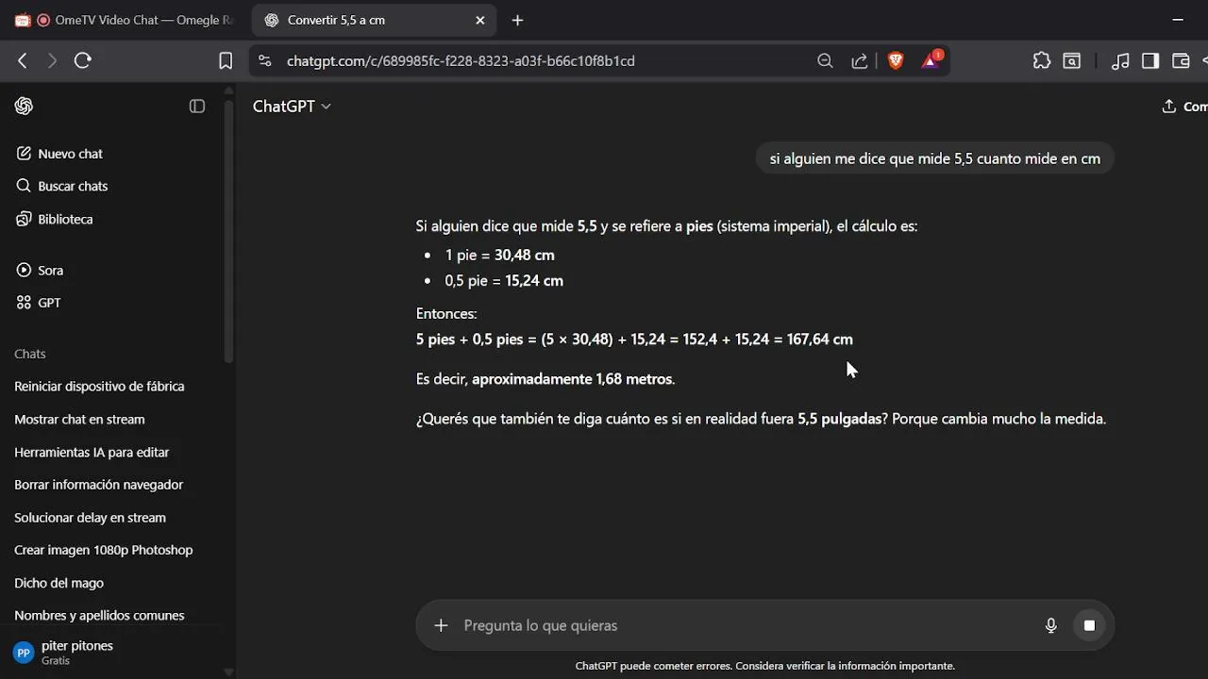1208x679 pixels.
Task: Click the chatgpt.com address bar URL
Action: click(x=461, y=60)
